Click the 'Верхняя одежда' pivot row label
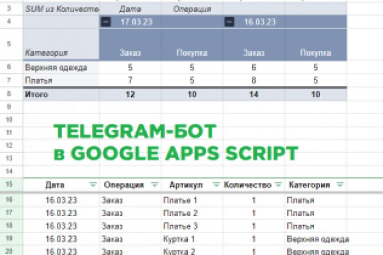This screenshot has height=255, width=383. point(61,67)
